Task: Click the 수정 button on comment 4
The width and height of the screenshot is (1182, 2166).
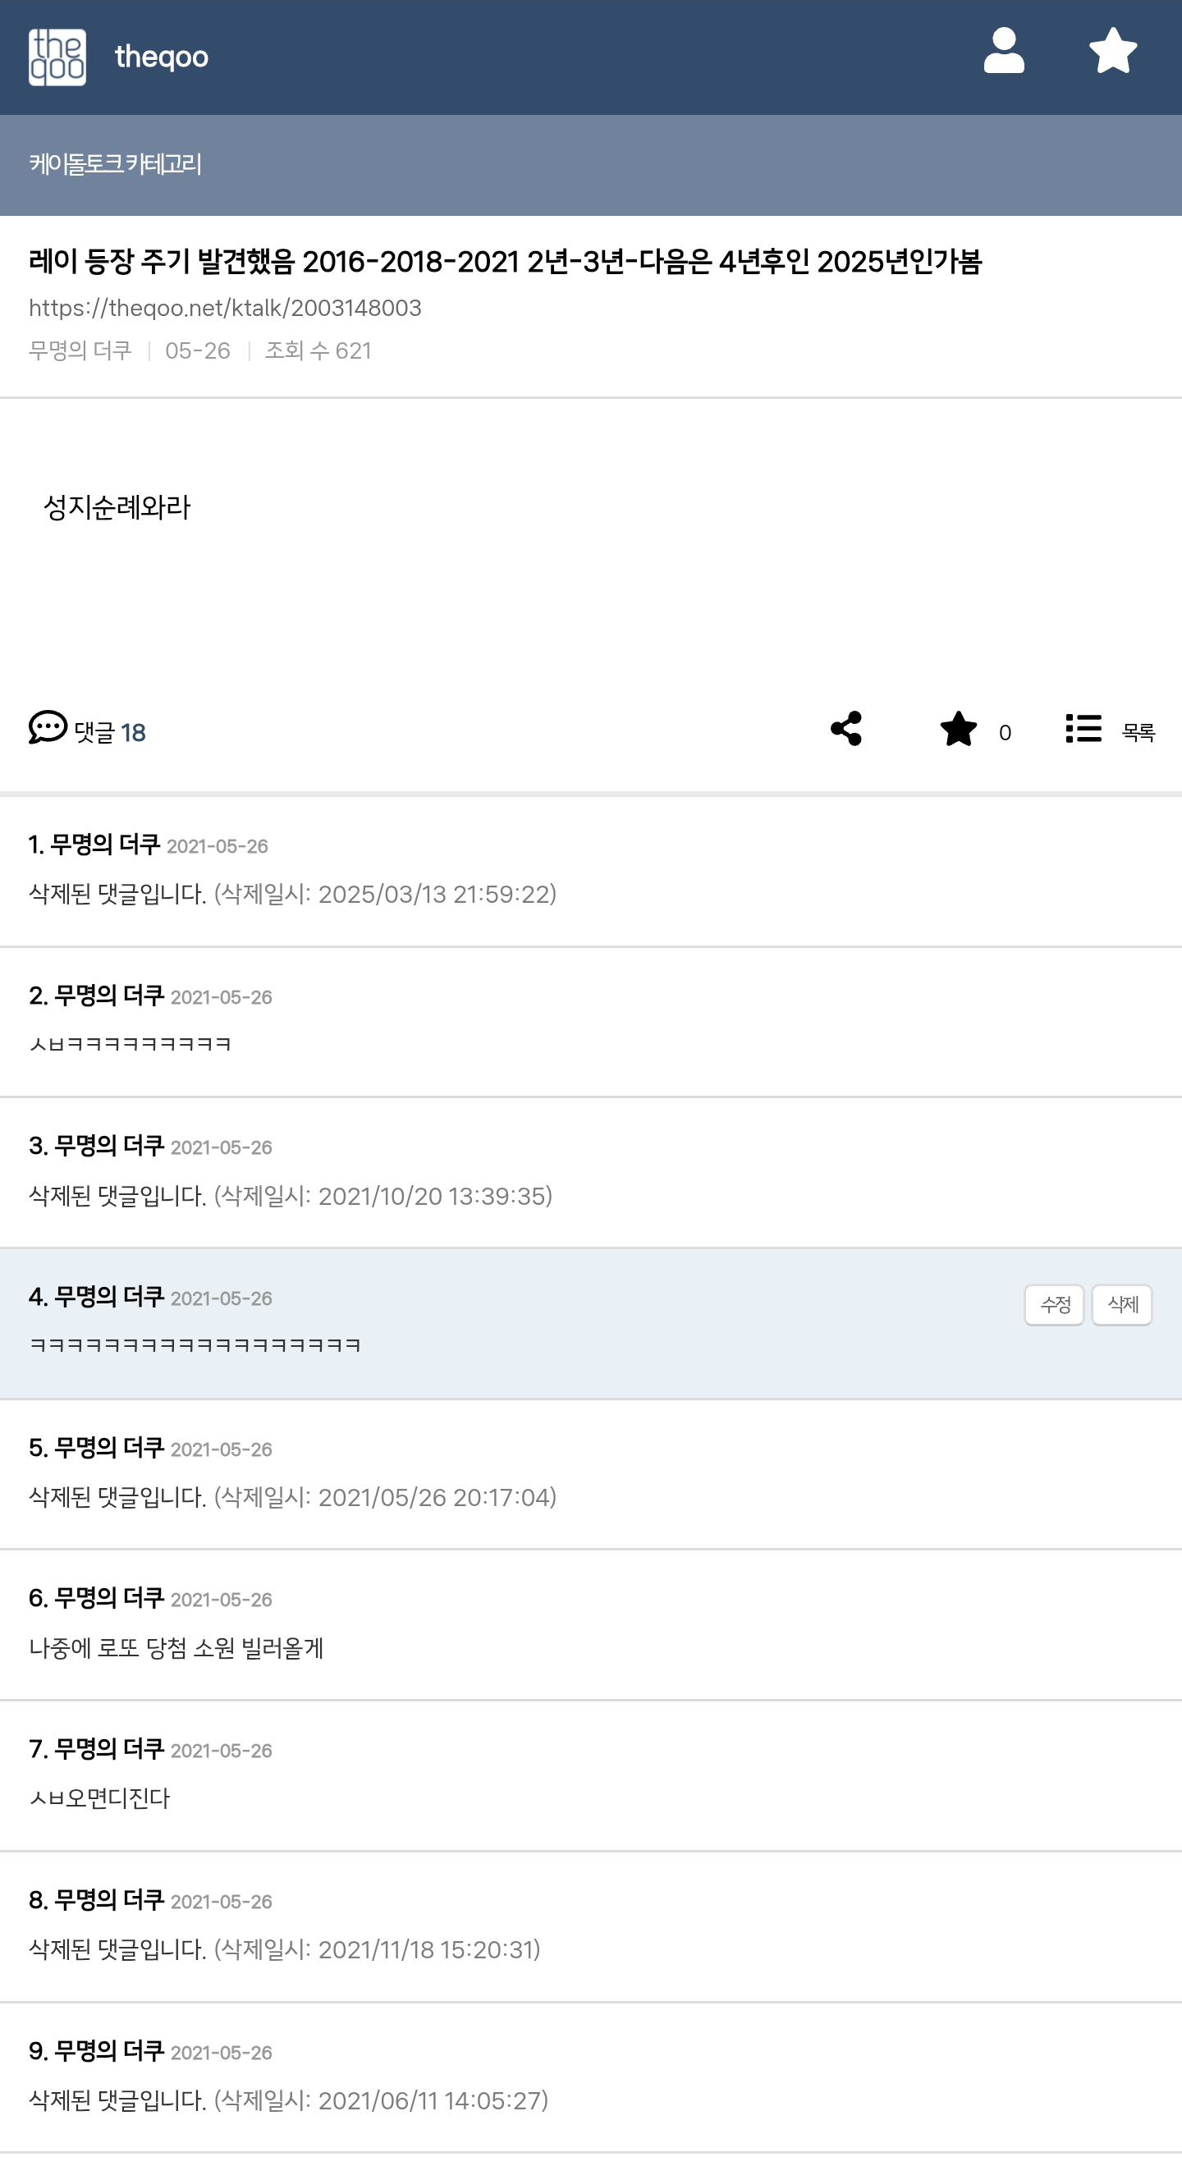Action: coord(1054,1305)
